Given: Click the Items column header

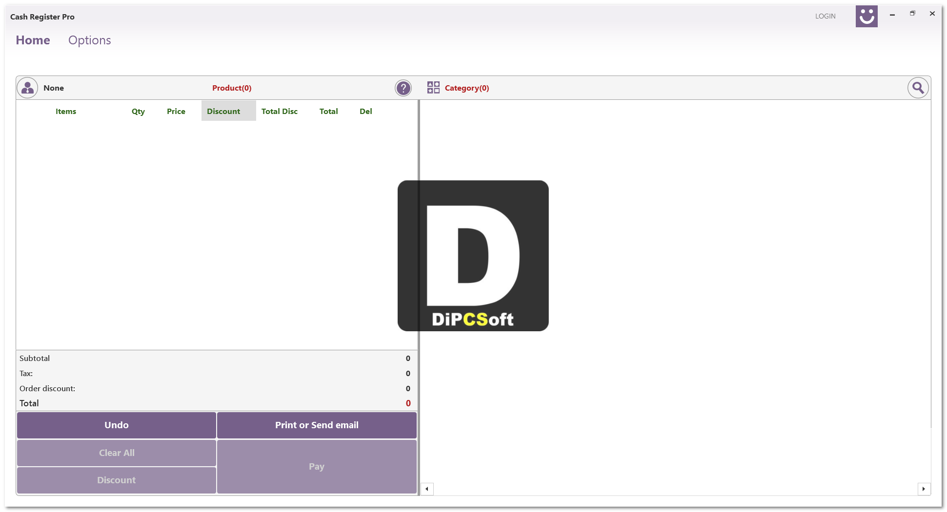Looking at the screenshot, I should coord(66,112).
